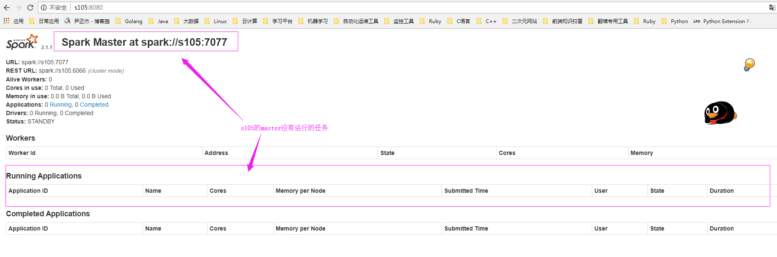Viewport: 777px width, 257px height.
Task: Open the C++ bookmark folder
Action: coord(487,21)
